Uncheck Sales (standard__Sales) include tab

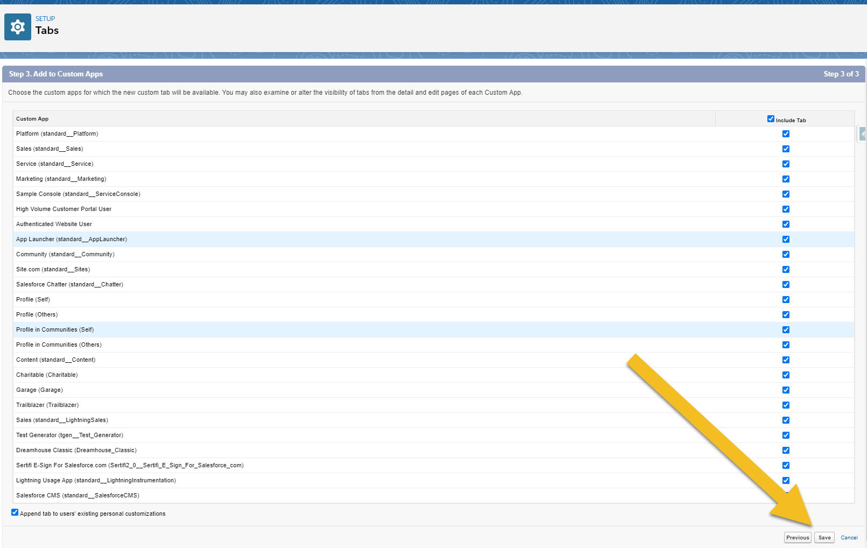[x=786, y=149]
